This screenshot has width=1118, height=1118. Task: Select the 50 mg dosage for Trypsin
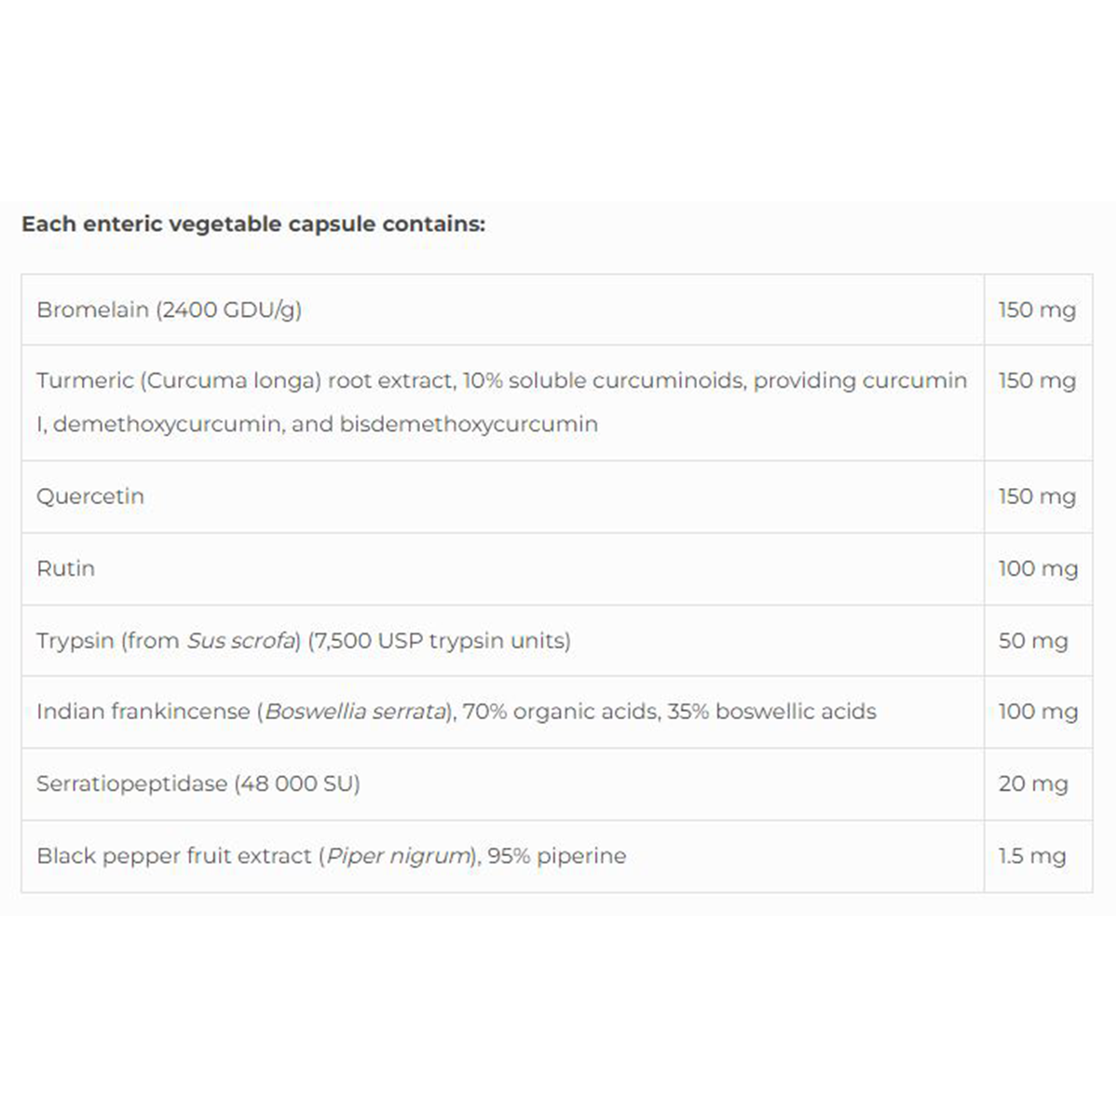coord(1032,641)
